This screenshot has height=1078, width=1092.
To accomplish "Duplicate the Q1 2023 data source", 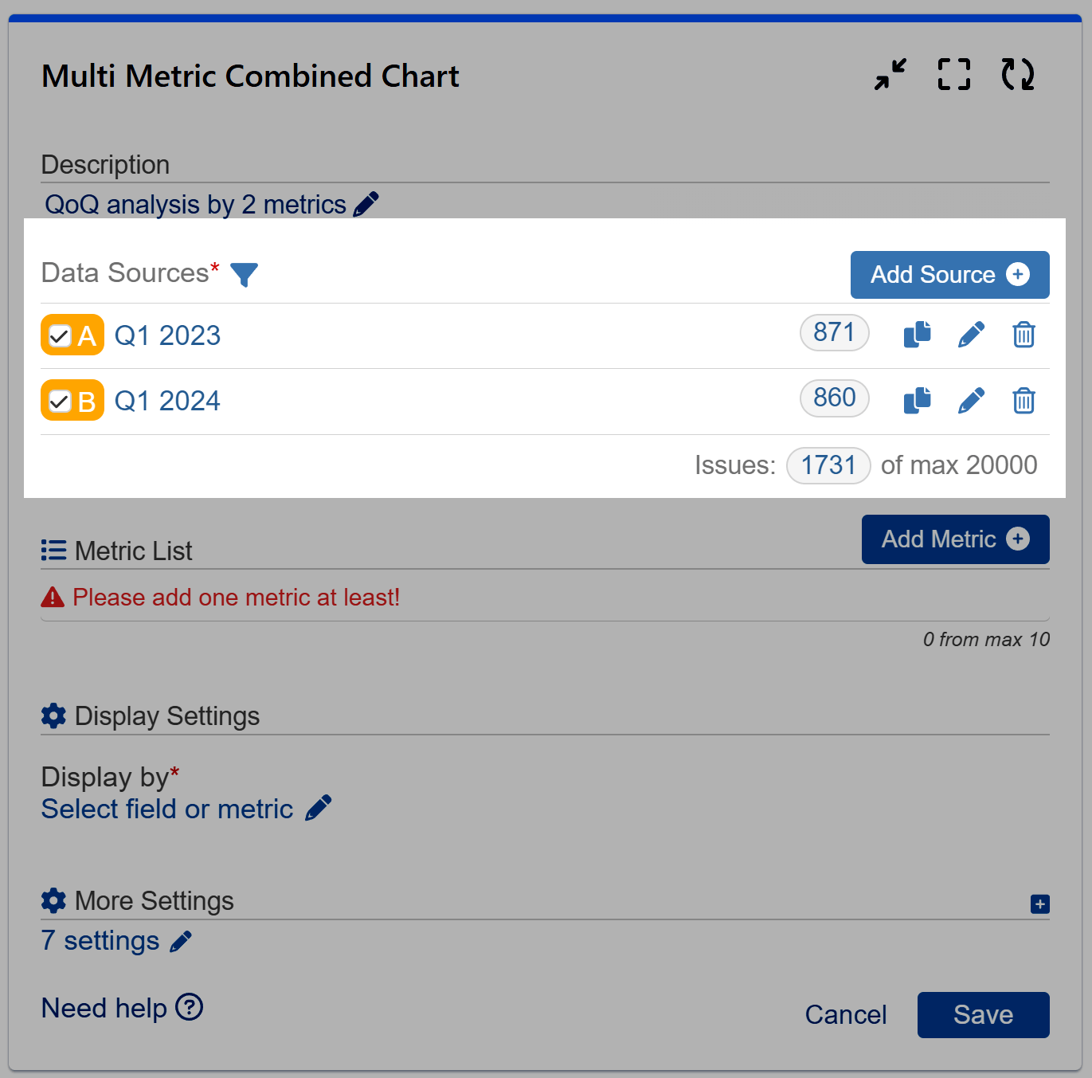I will point(917,335).
